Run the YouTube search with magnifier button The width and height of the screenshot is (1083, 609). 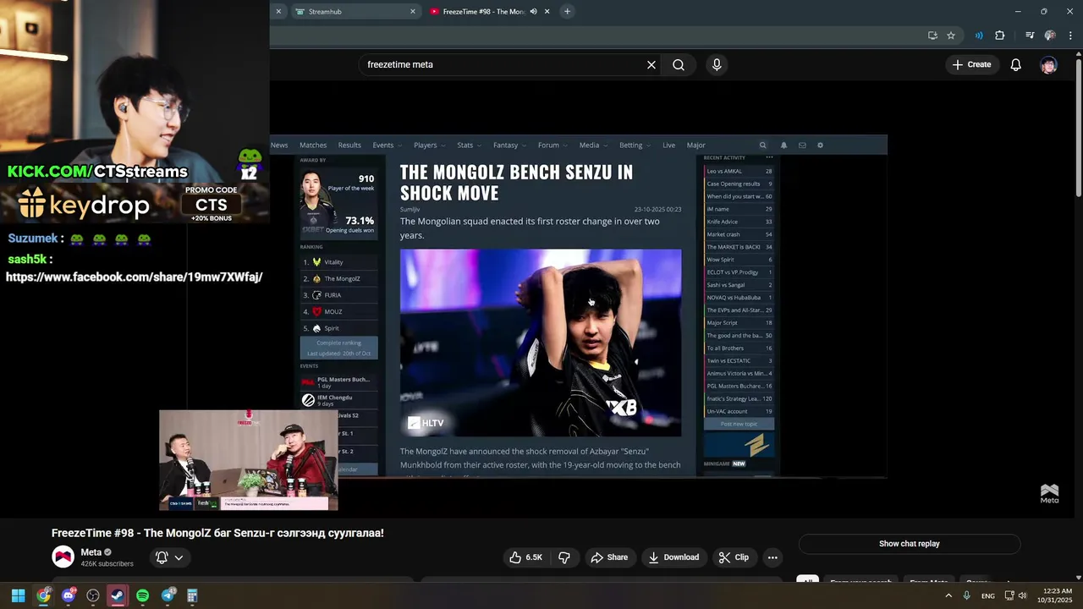[x=679, y=64]
